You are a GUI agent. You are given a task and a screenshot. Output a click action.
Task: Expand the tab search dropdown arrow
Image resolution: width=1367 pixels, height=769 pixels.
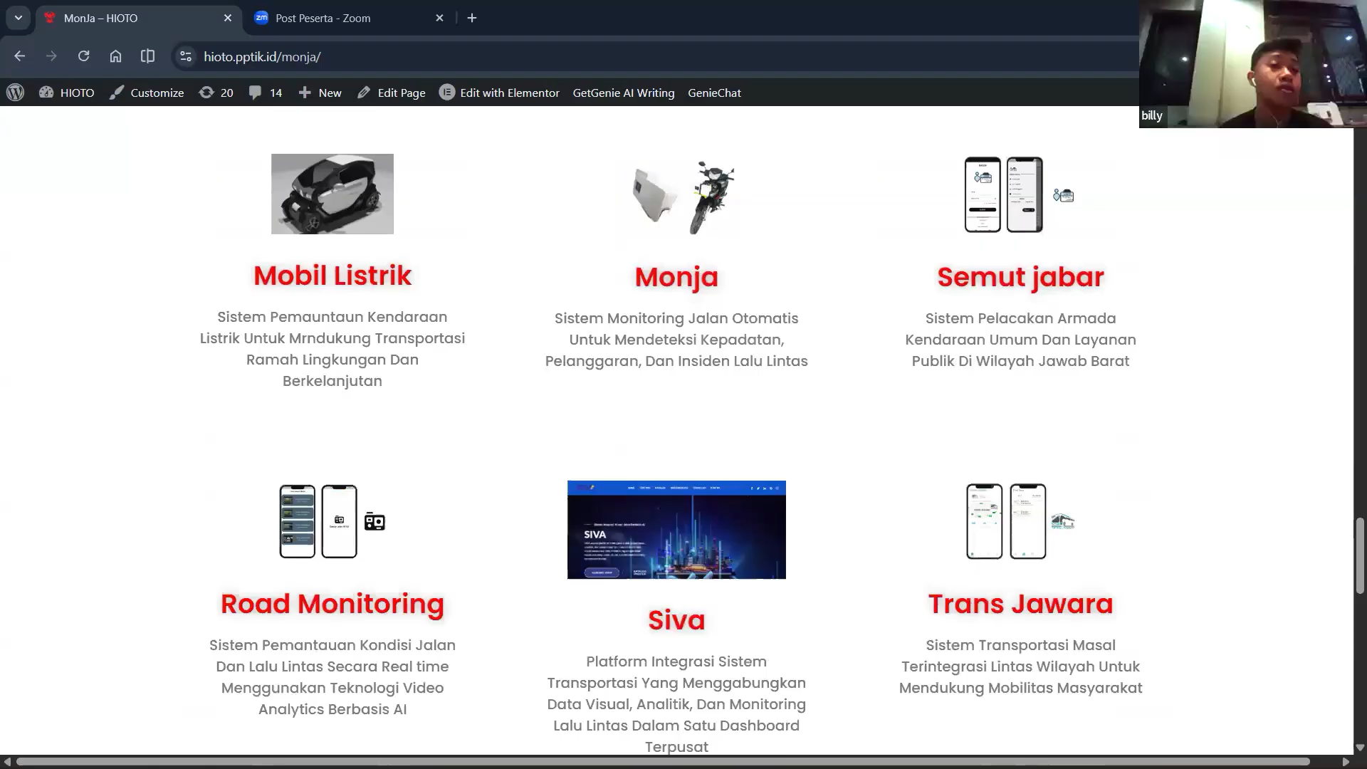point(19,18)
